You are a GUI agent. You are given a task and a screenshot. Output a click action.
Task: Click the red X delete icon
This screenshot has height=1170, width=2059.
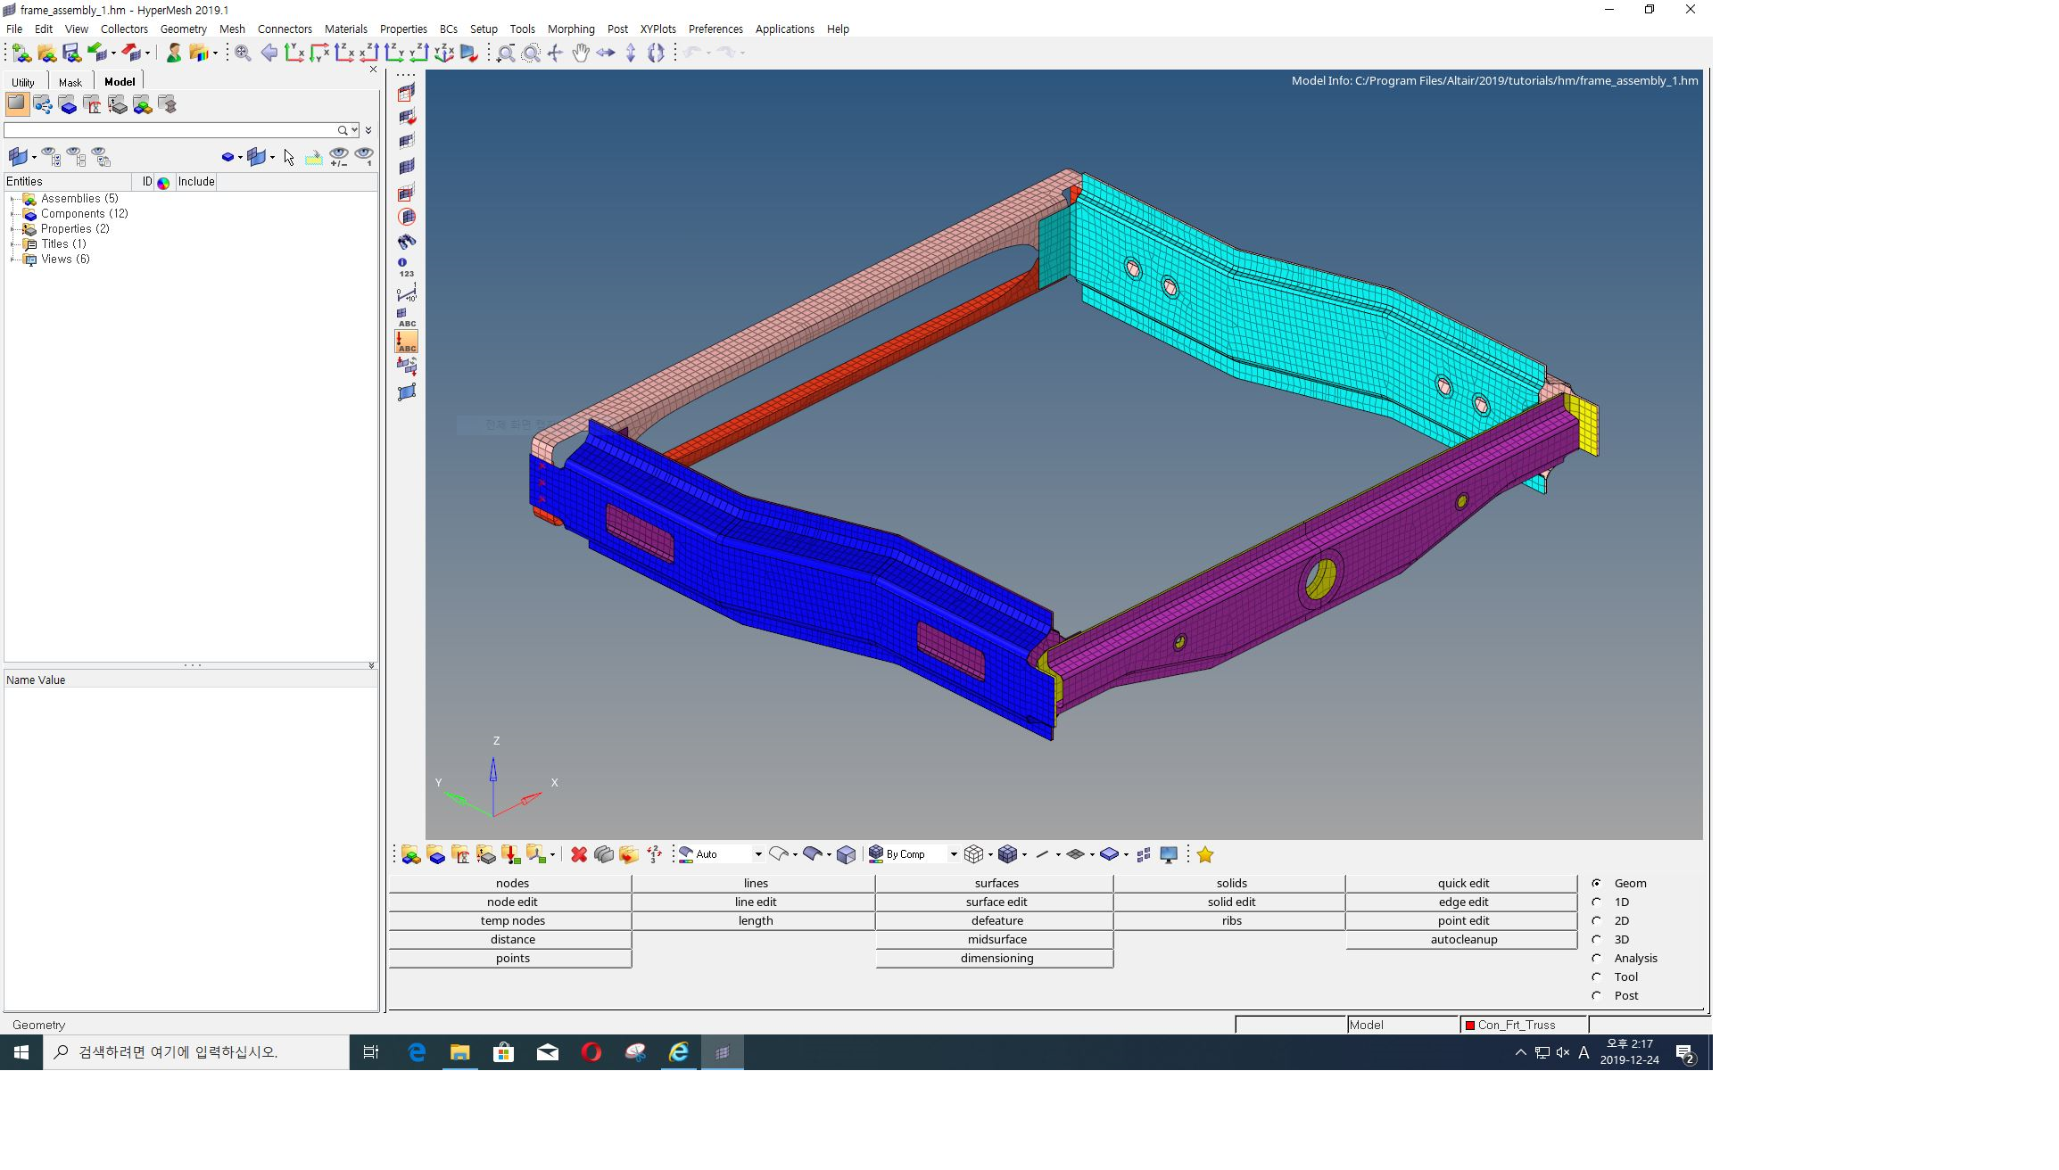point(579,854)
